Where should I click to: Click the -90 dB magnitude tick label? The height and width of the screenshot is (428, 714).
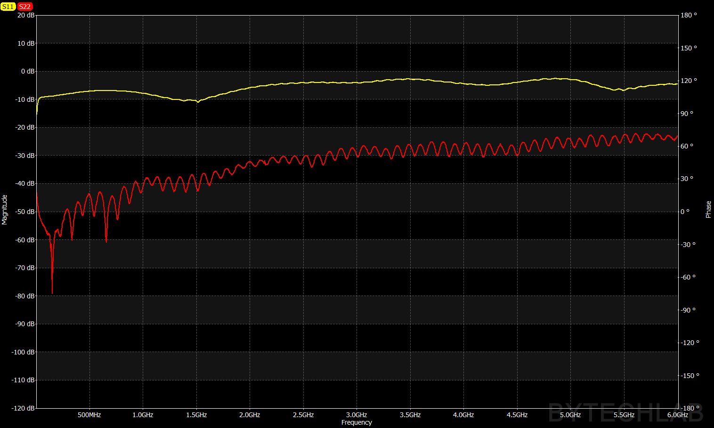click(x=24, y=324)
